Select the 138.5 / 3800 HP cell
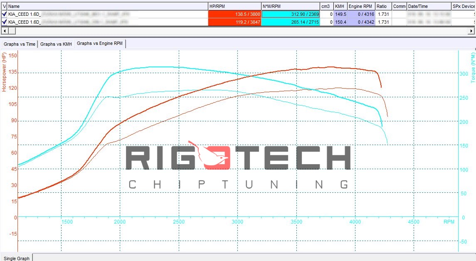 (x=234, y=14)
